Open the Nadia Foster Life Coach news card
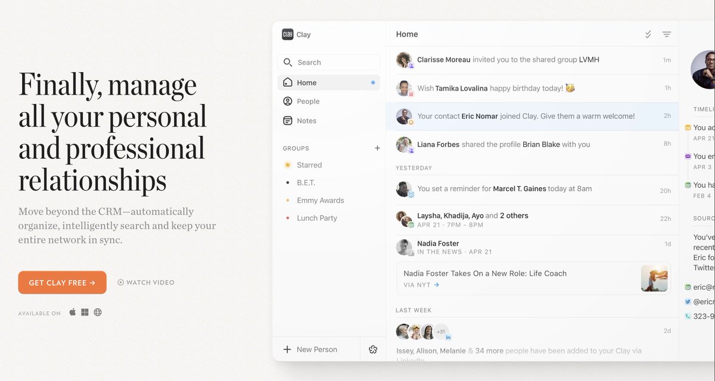Viewport: 715px width, 381px height. pos(533,278)
